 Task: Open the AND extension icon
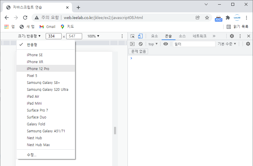click(x=219, y=18)
